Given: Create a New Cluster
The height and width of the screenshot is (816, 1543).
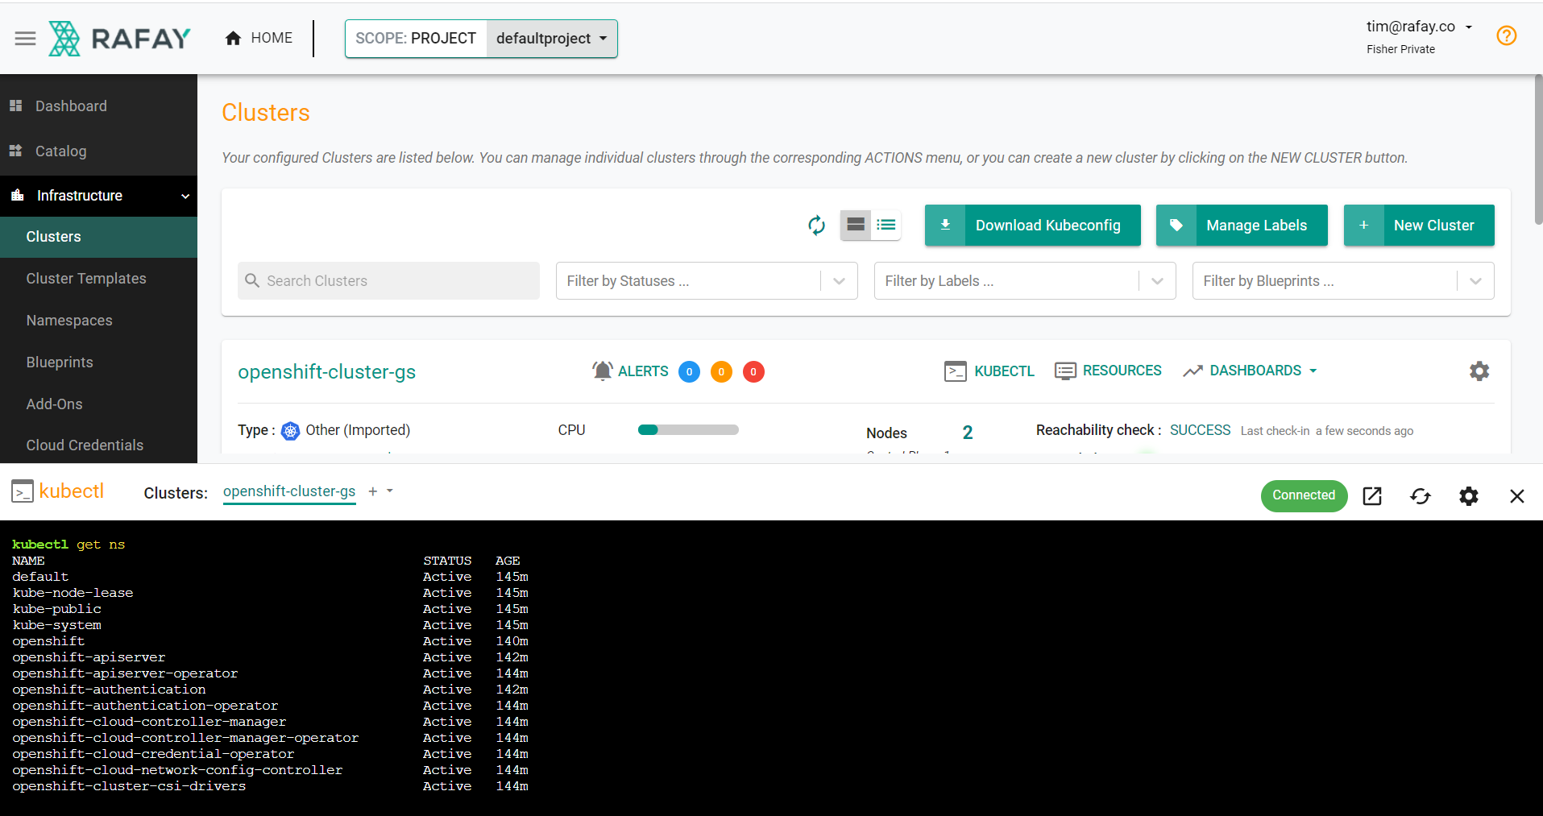Looking at the screenshot, I should (x=1419, y=226).
